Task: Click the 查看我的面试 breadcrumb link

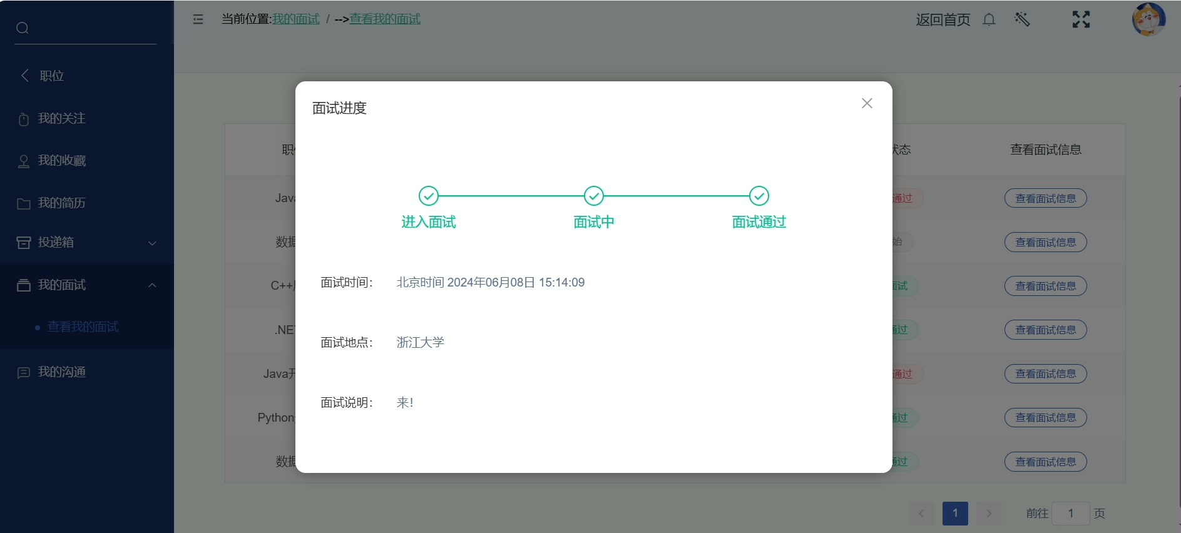Action: coord(385,19)
